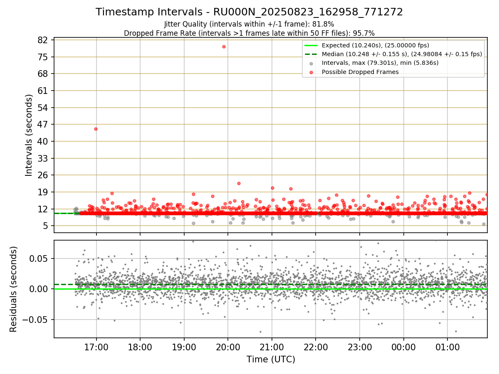Click the 22:00 x-axis tick label
The image size is (499, 374).
coord(316,347)
